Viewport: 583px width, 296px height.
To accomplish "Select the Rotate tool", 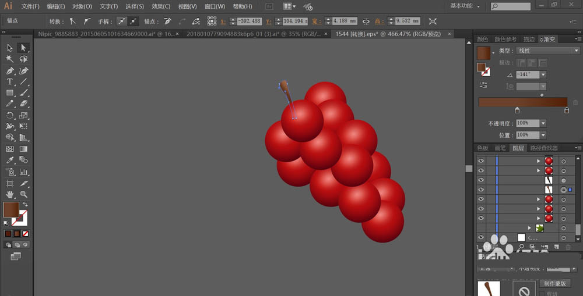I will point(10,115).
